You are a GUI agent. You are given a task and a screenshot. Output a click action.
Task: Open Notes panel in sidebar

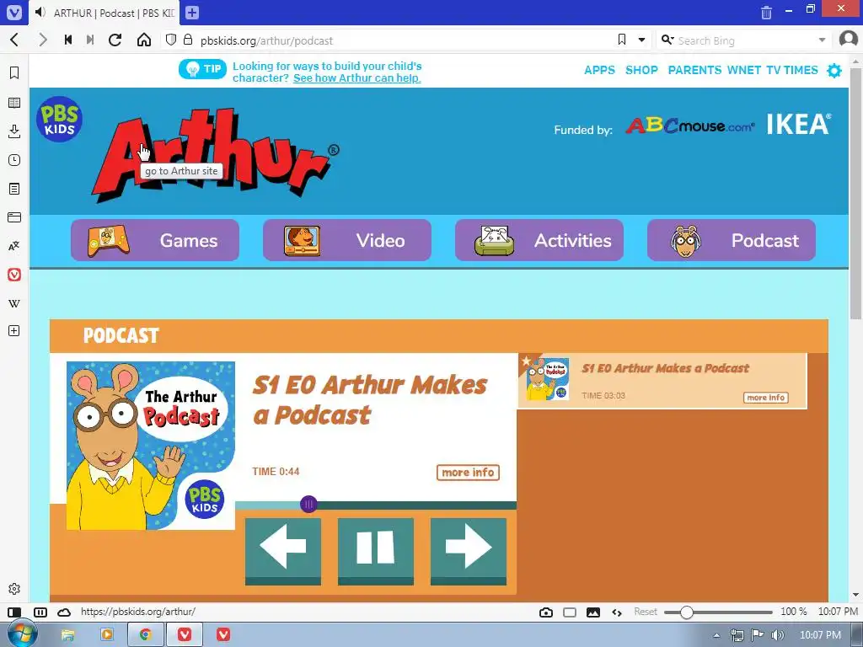click(x=14, y=189)
